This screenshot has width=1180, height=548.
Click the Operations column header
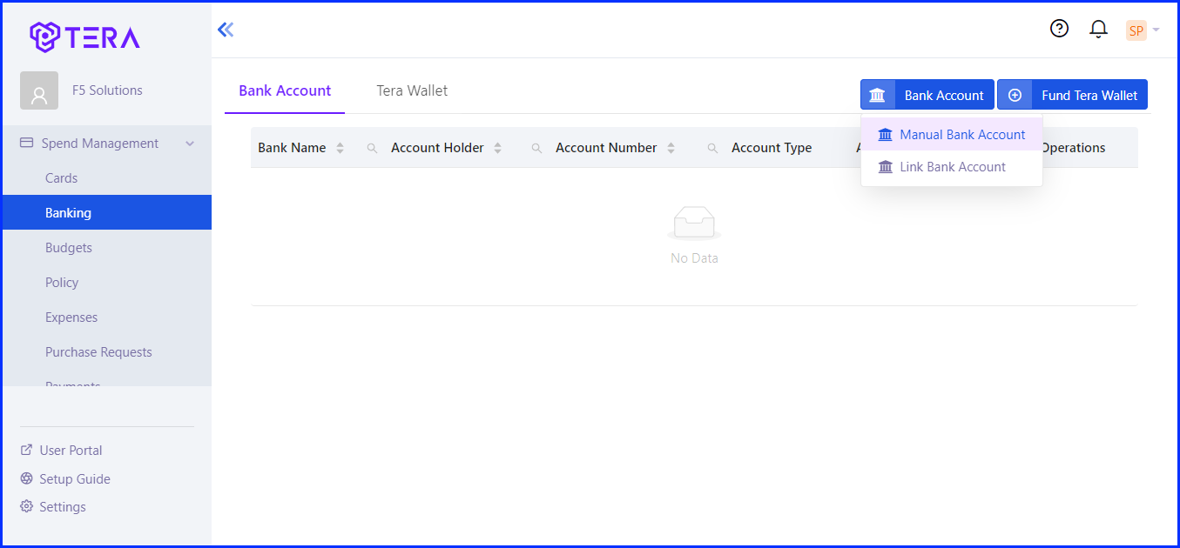pos(1073,148)
